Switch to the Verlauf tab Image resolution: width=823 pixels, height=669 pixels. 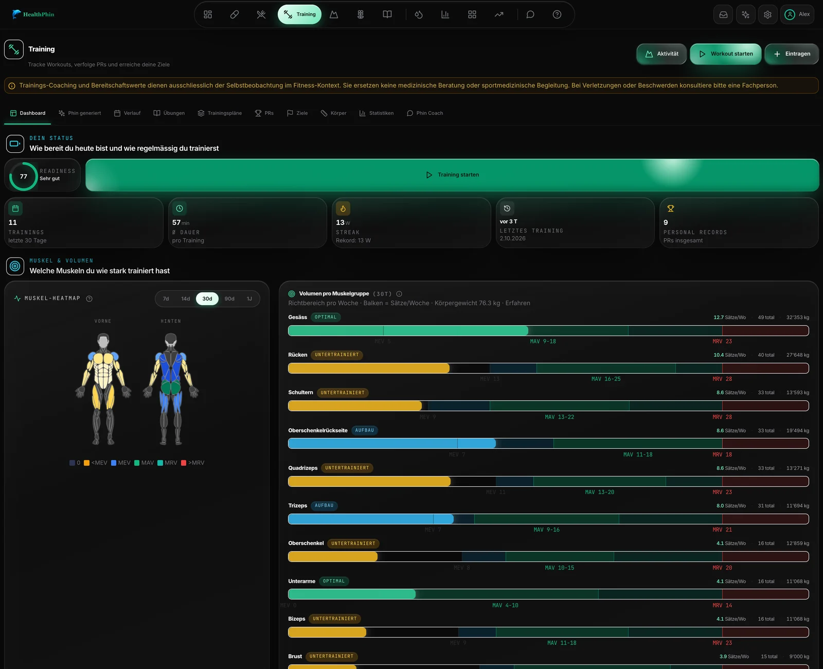click(x=127, y=113)
